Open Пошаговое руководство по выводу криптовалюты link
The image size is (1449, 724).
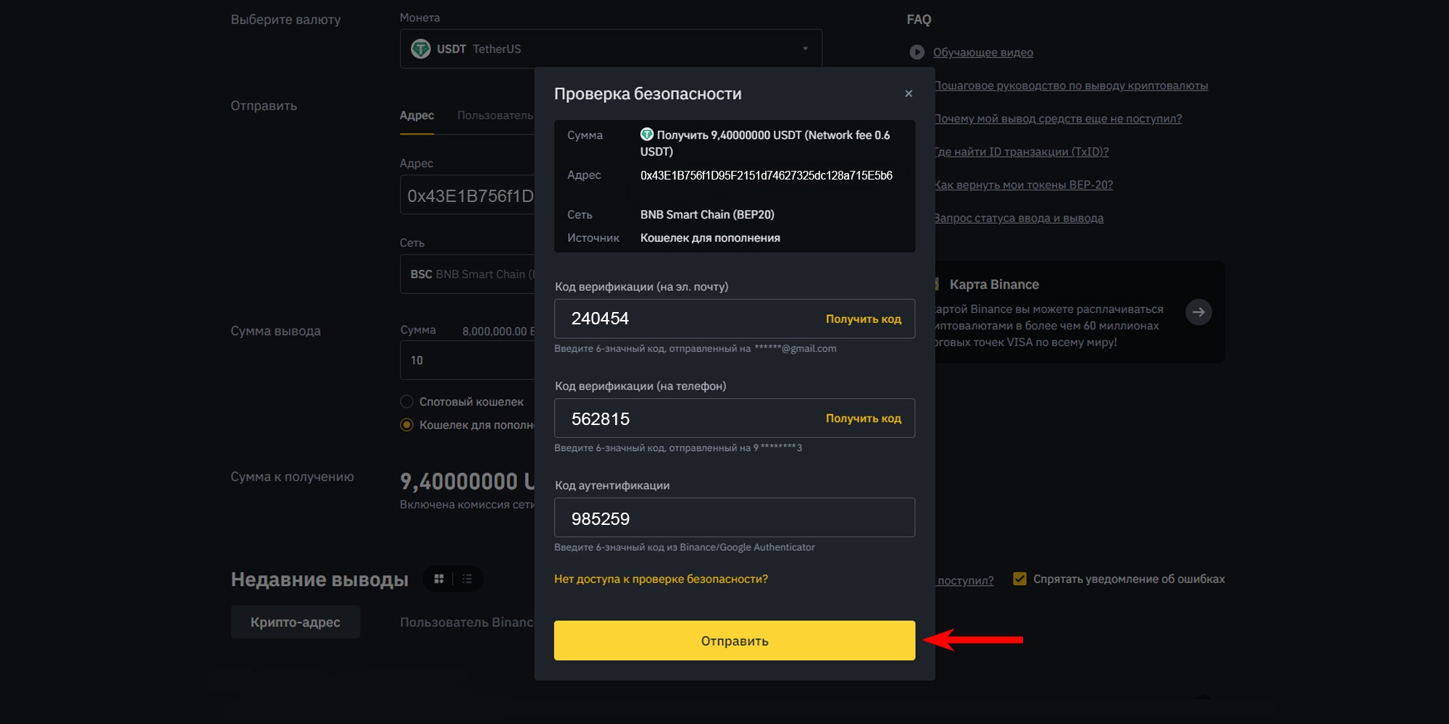(1071, 85)
